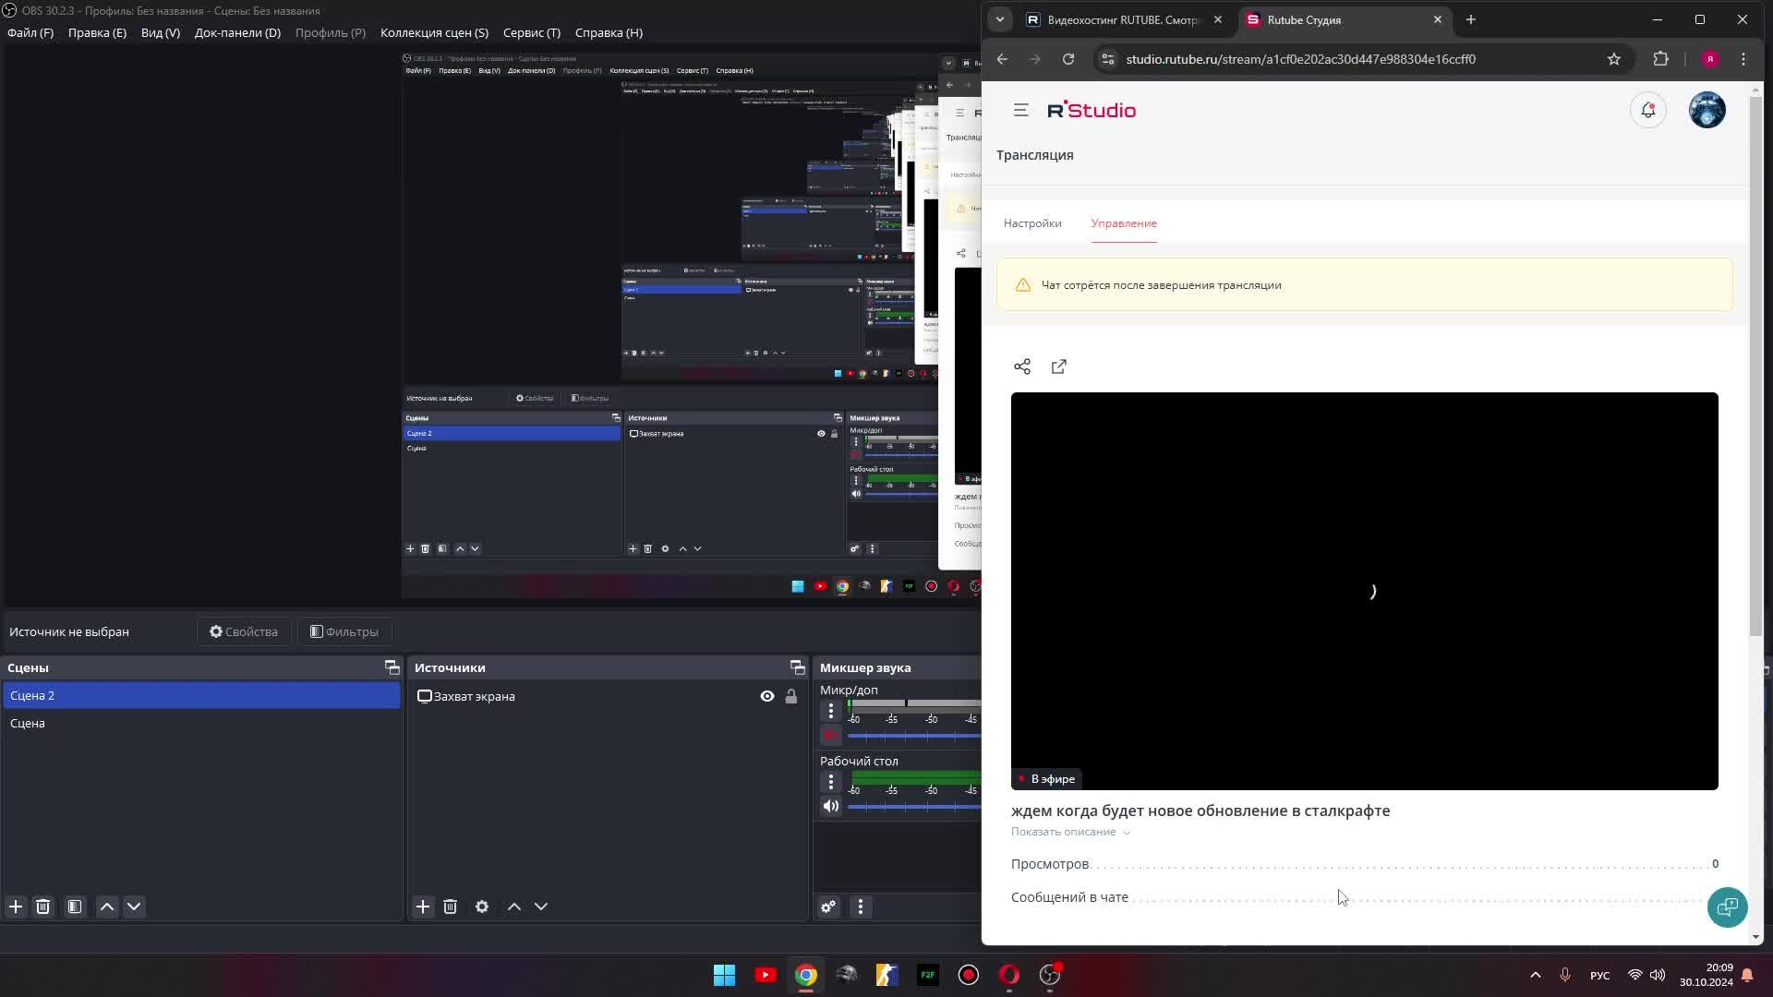Delete selected scene with trash icon
The image size is (1773, 997).
click(42, 907)
